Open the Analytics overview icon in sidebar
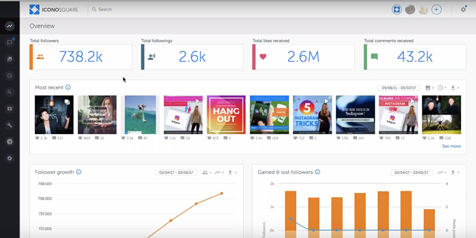The image size is (476, 238). point(9,26)
